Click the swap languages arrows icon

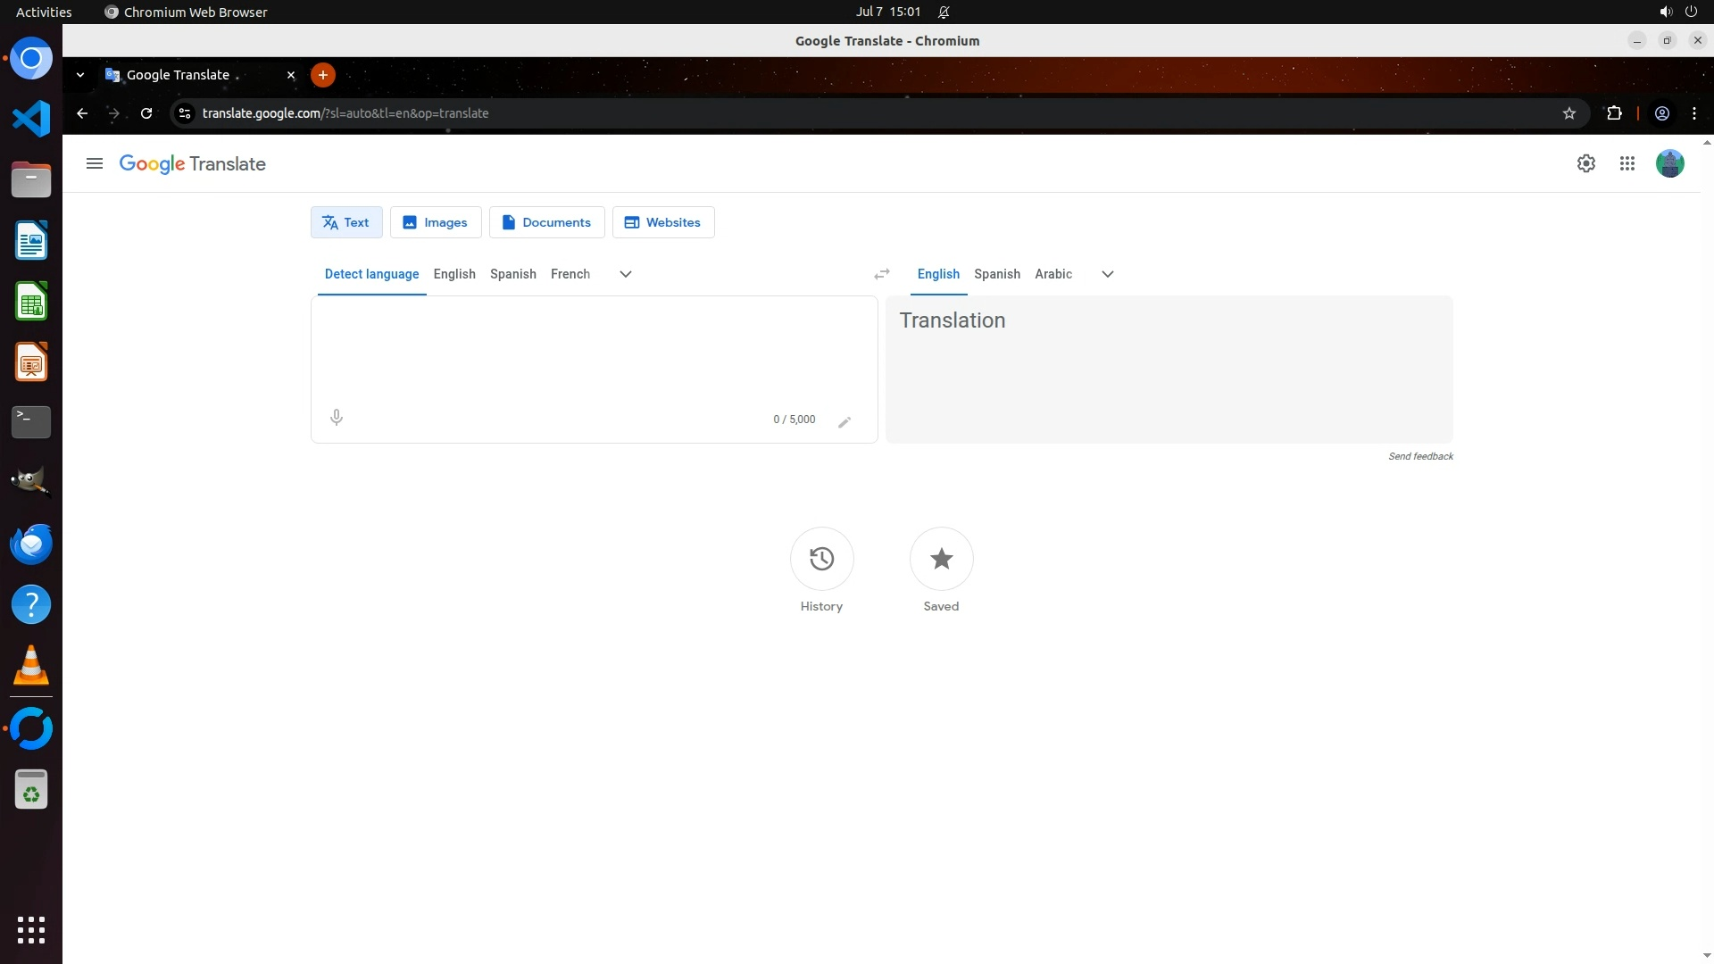point(882,274)
